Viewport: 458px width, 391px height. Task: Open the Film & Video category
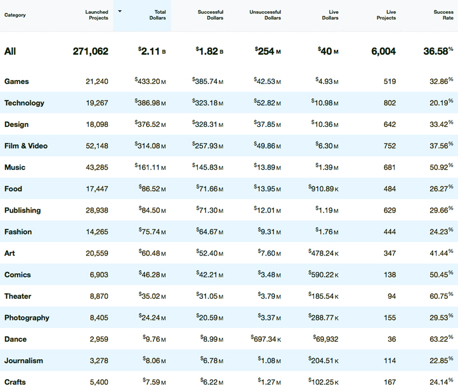pyautogui.click(x=26, y=146)
